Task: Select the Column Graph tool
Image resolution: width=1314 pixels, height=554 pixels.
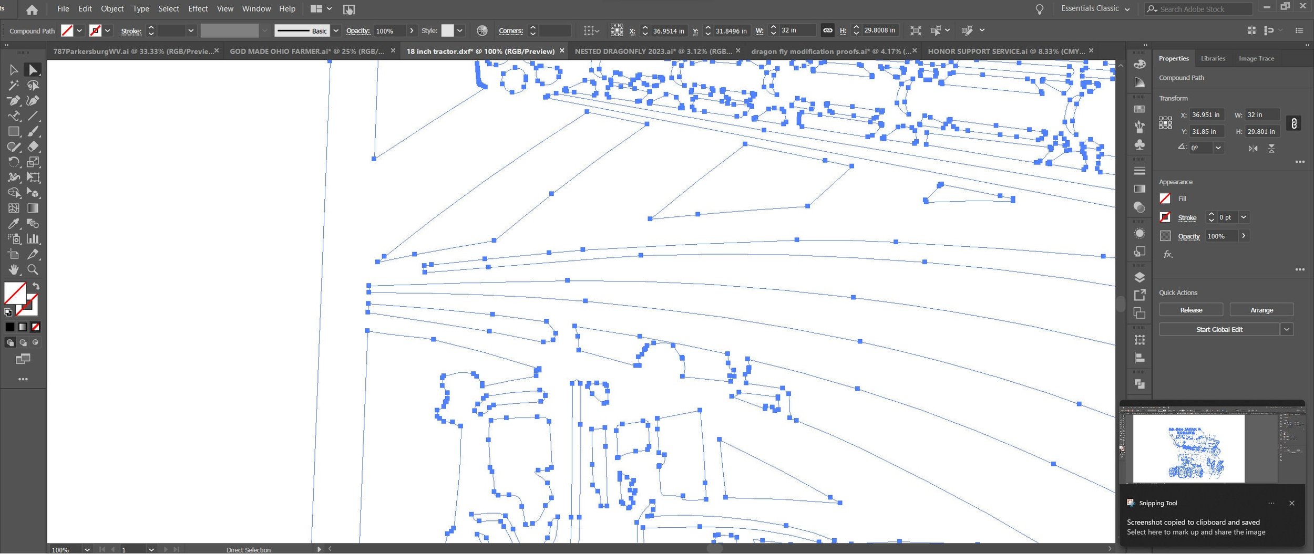Action: tap(33, 239)
